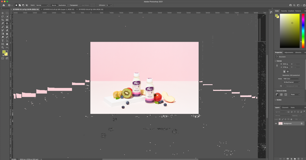Image resolution: width=306 pixels, height=160 pixels.
Task: Hide the Background layer visibility eye
Action: (276, 123)
